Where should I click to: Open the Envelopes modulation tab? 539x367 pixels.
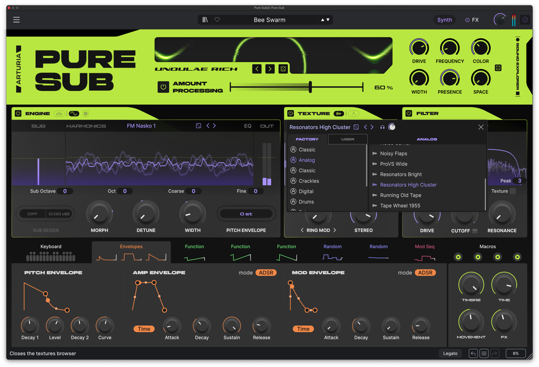(x=131, y=252)
